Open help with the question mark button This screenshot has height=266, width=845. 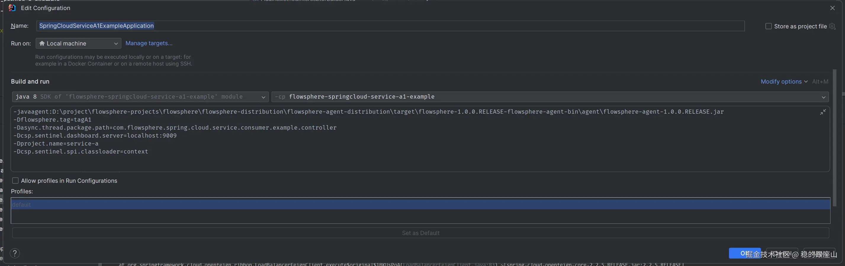(x=15, y=253)
